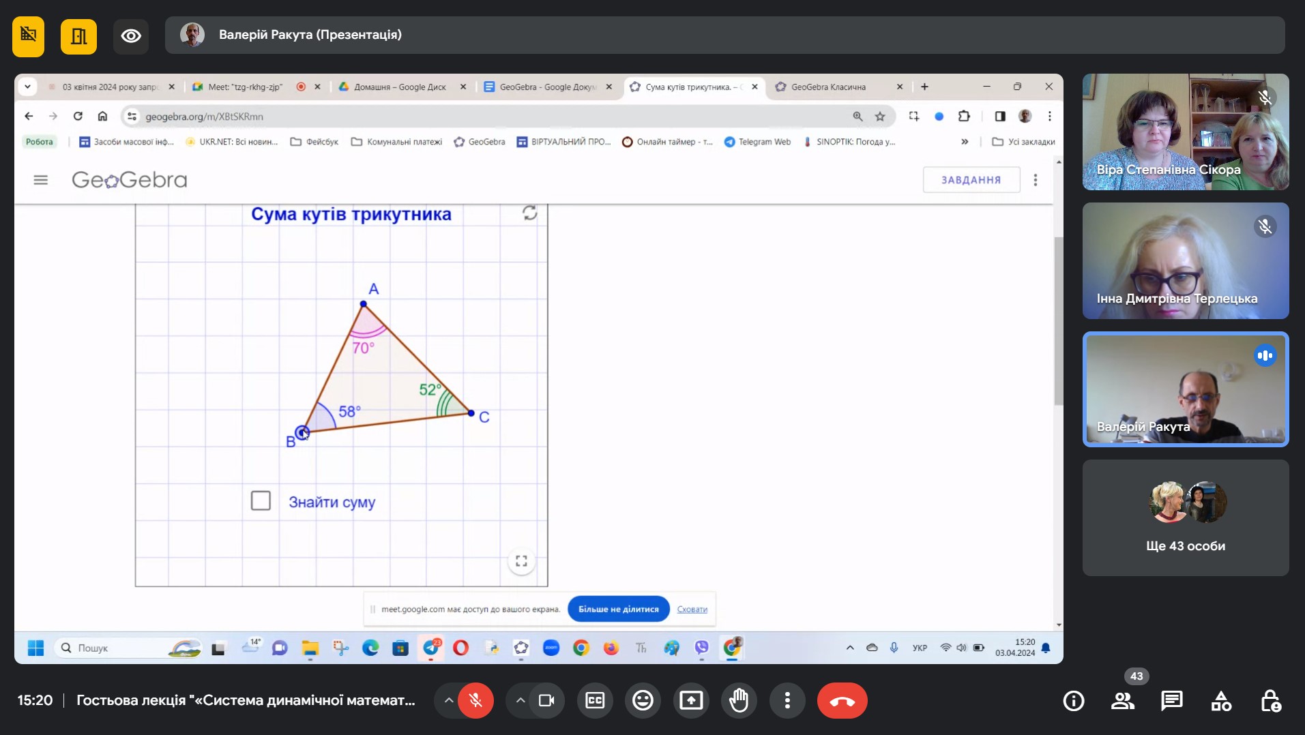This screenshot has height=735, width=1305.
Task: Click the Сховати link
Action: (x=692, y=610)
